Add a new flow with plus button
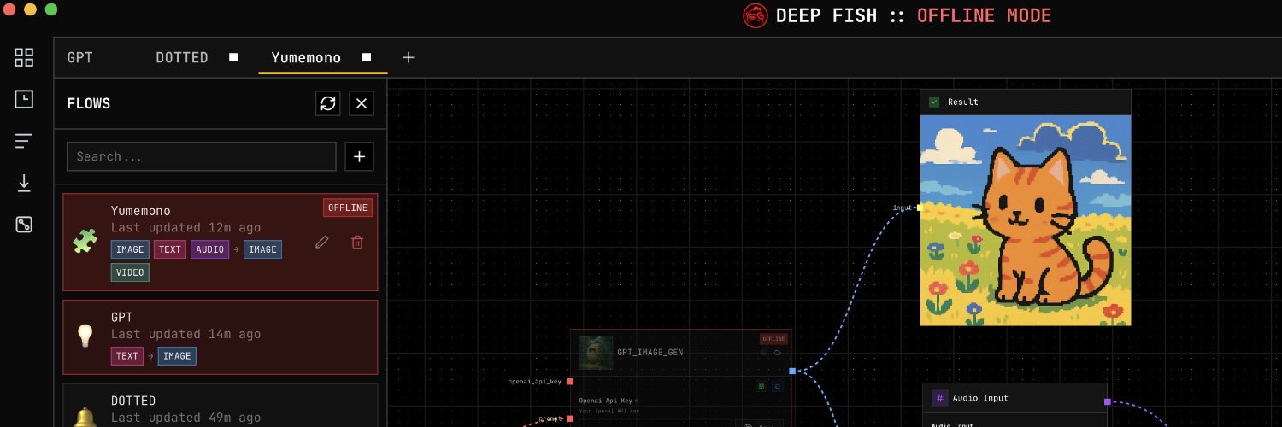Viewport: 1282px width, 427px height. [x=360, y=156]
